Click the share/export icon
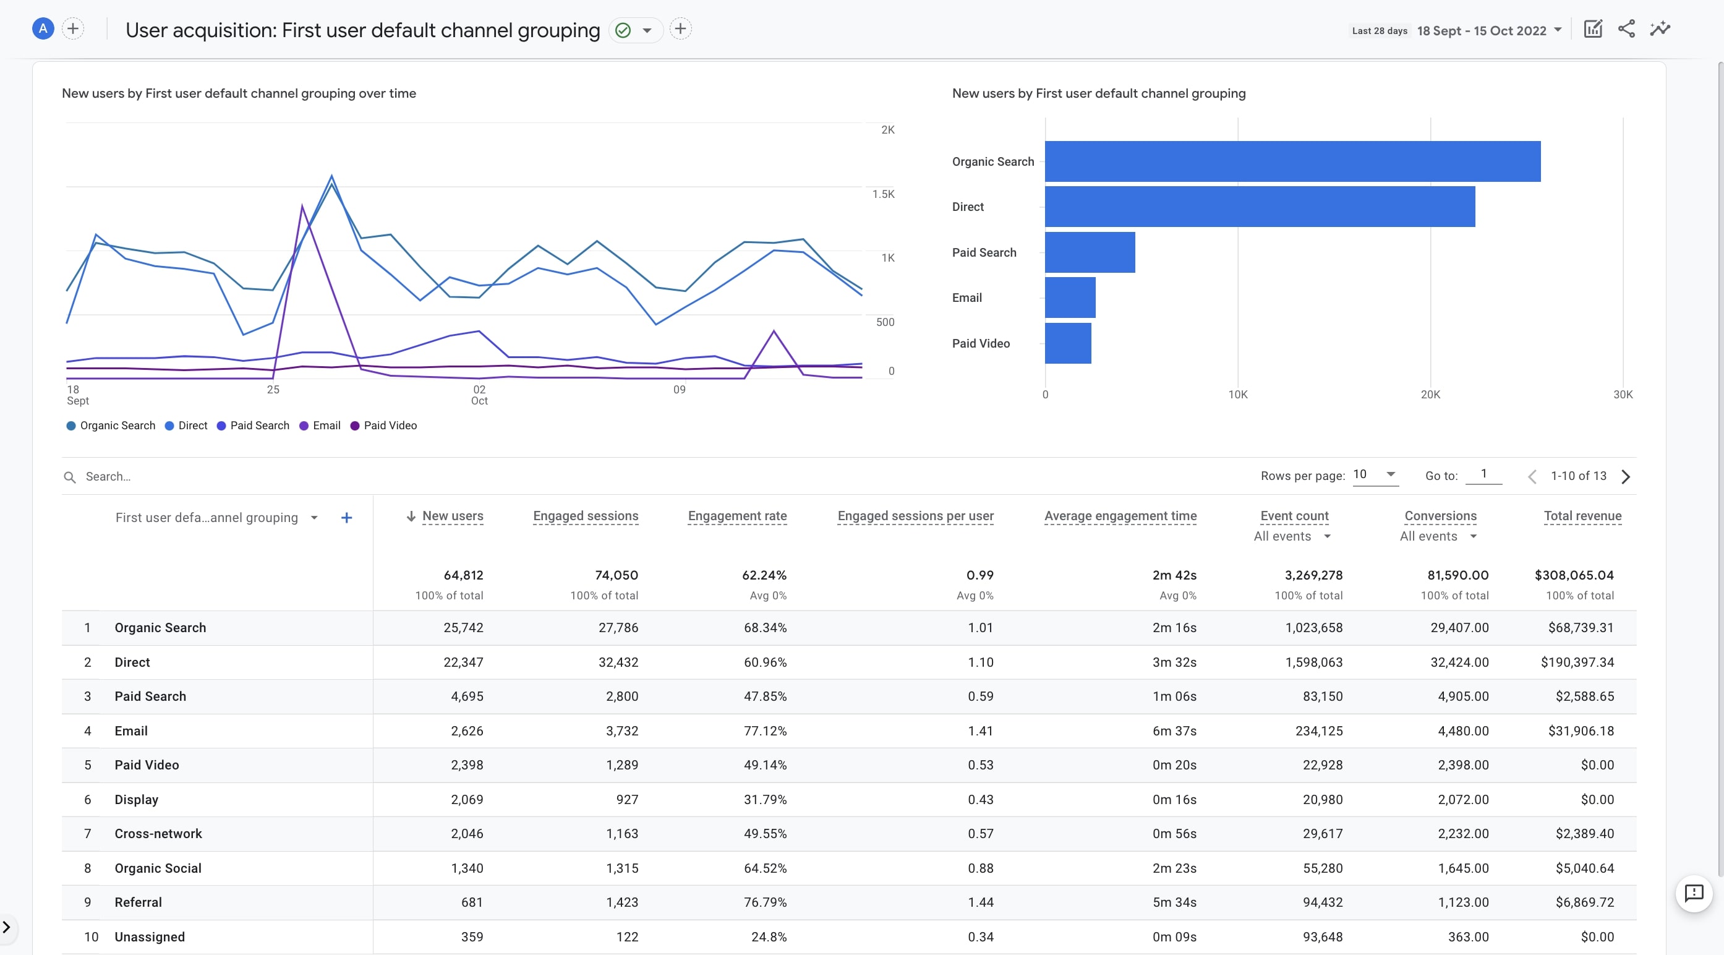1724x955 pixels. point(1626,28)
